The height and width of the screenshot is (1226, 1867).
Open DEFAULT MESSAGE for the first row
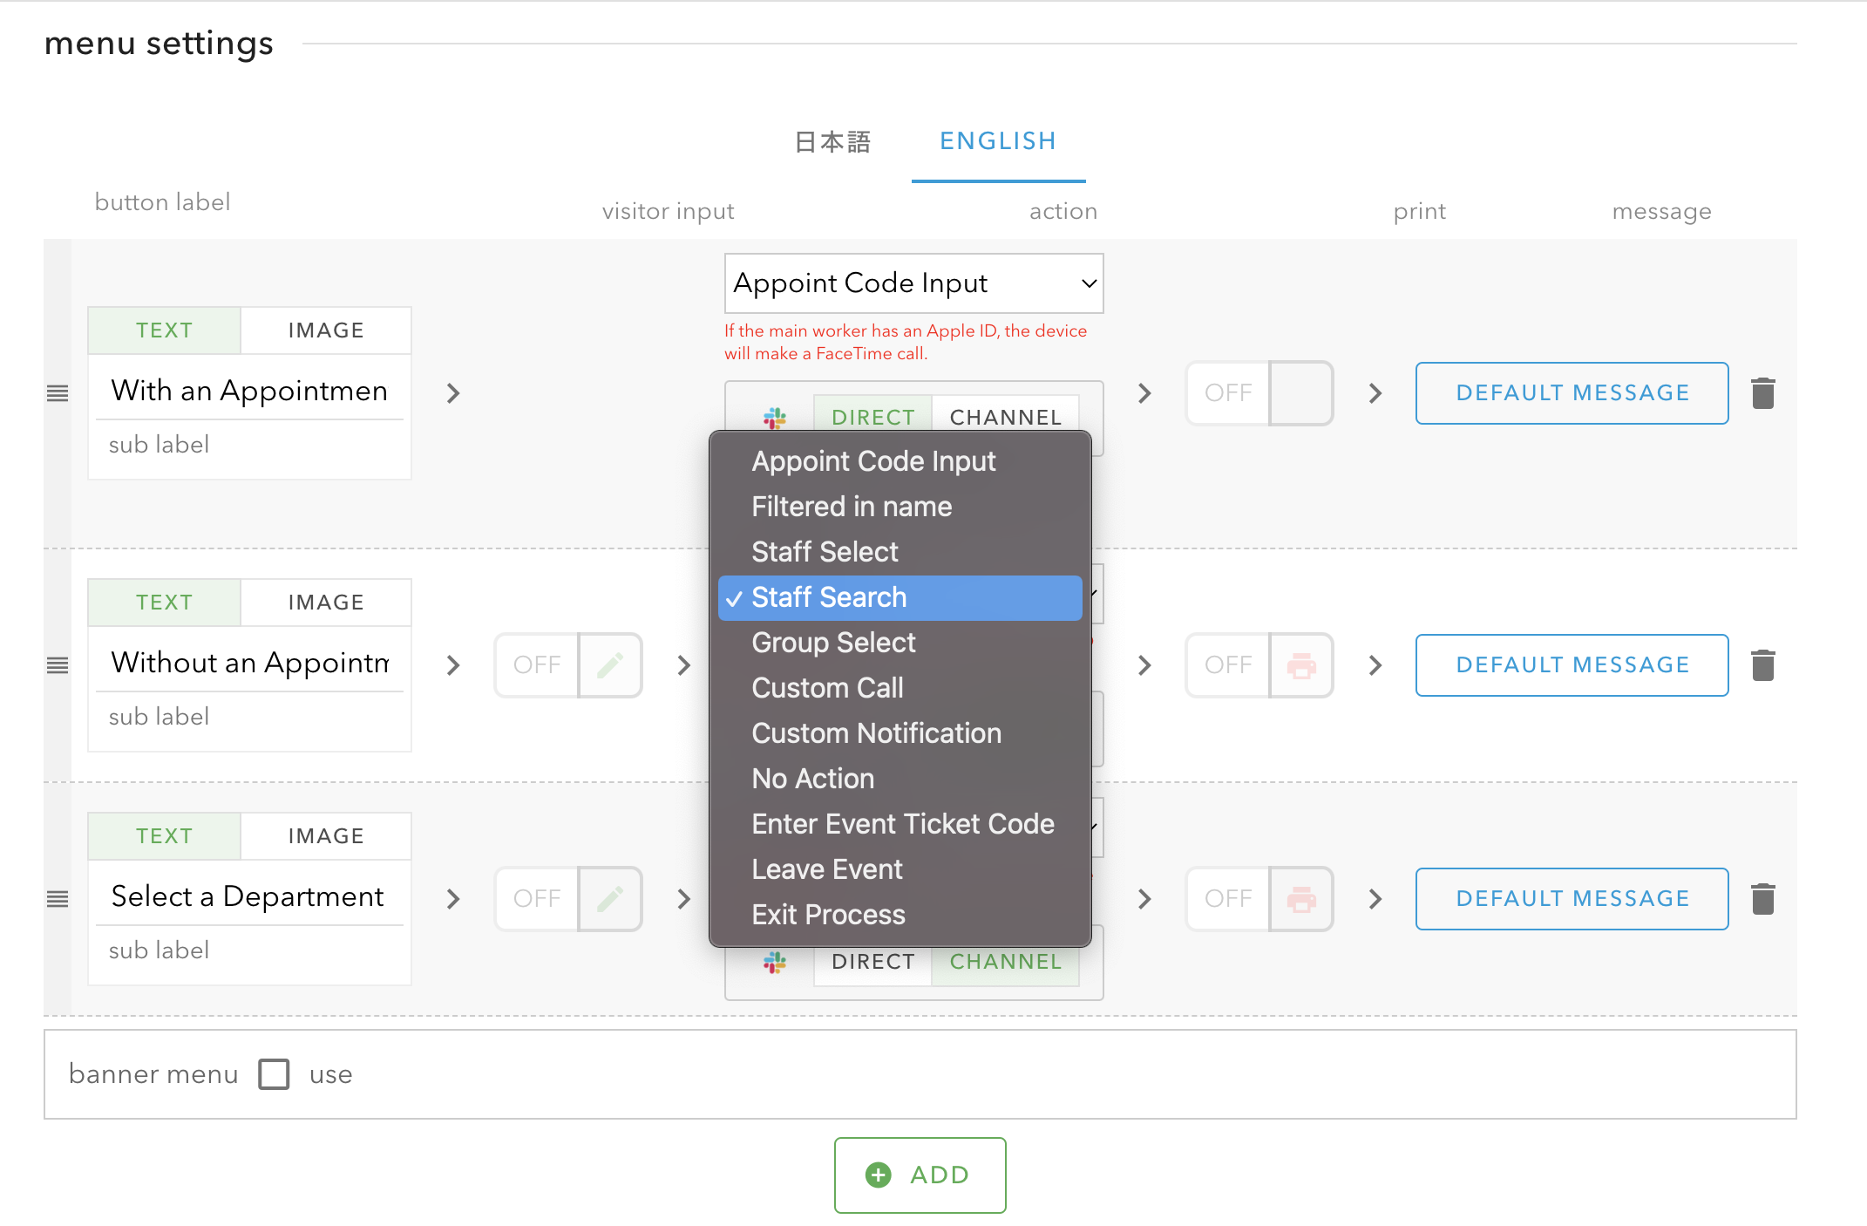tap(1571, 392)
